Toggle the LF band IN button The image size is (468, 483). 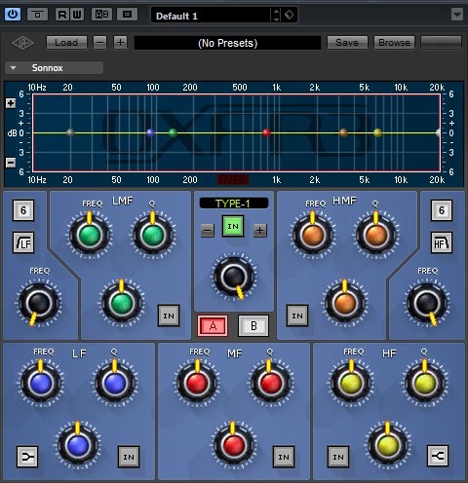coord(129,457)
